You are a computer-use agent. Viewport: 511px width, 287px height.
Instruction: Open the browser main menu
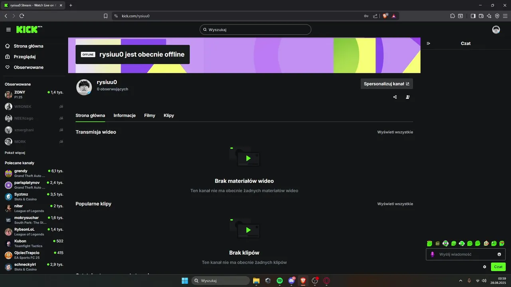click(505, 16)
